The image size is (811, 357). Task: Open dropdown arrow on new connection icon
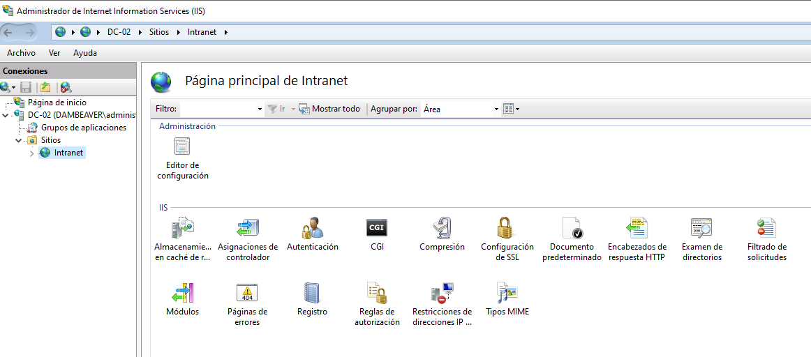pyautogui.click(x=13, y=87)
